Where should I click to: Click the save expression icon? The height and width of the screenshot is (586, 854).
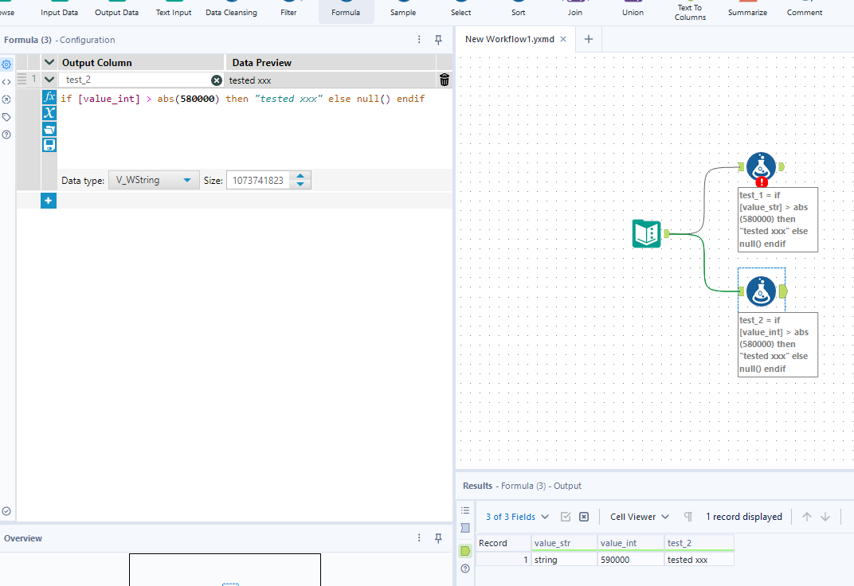[49, 145]
